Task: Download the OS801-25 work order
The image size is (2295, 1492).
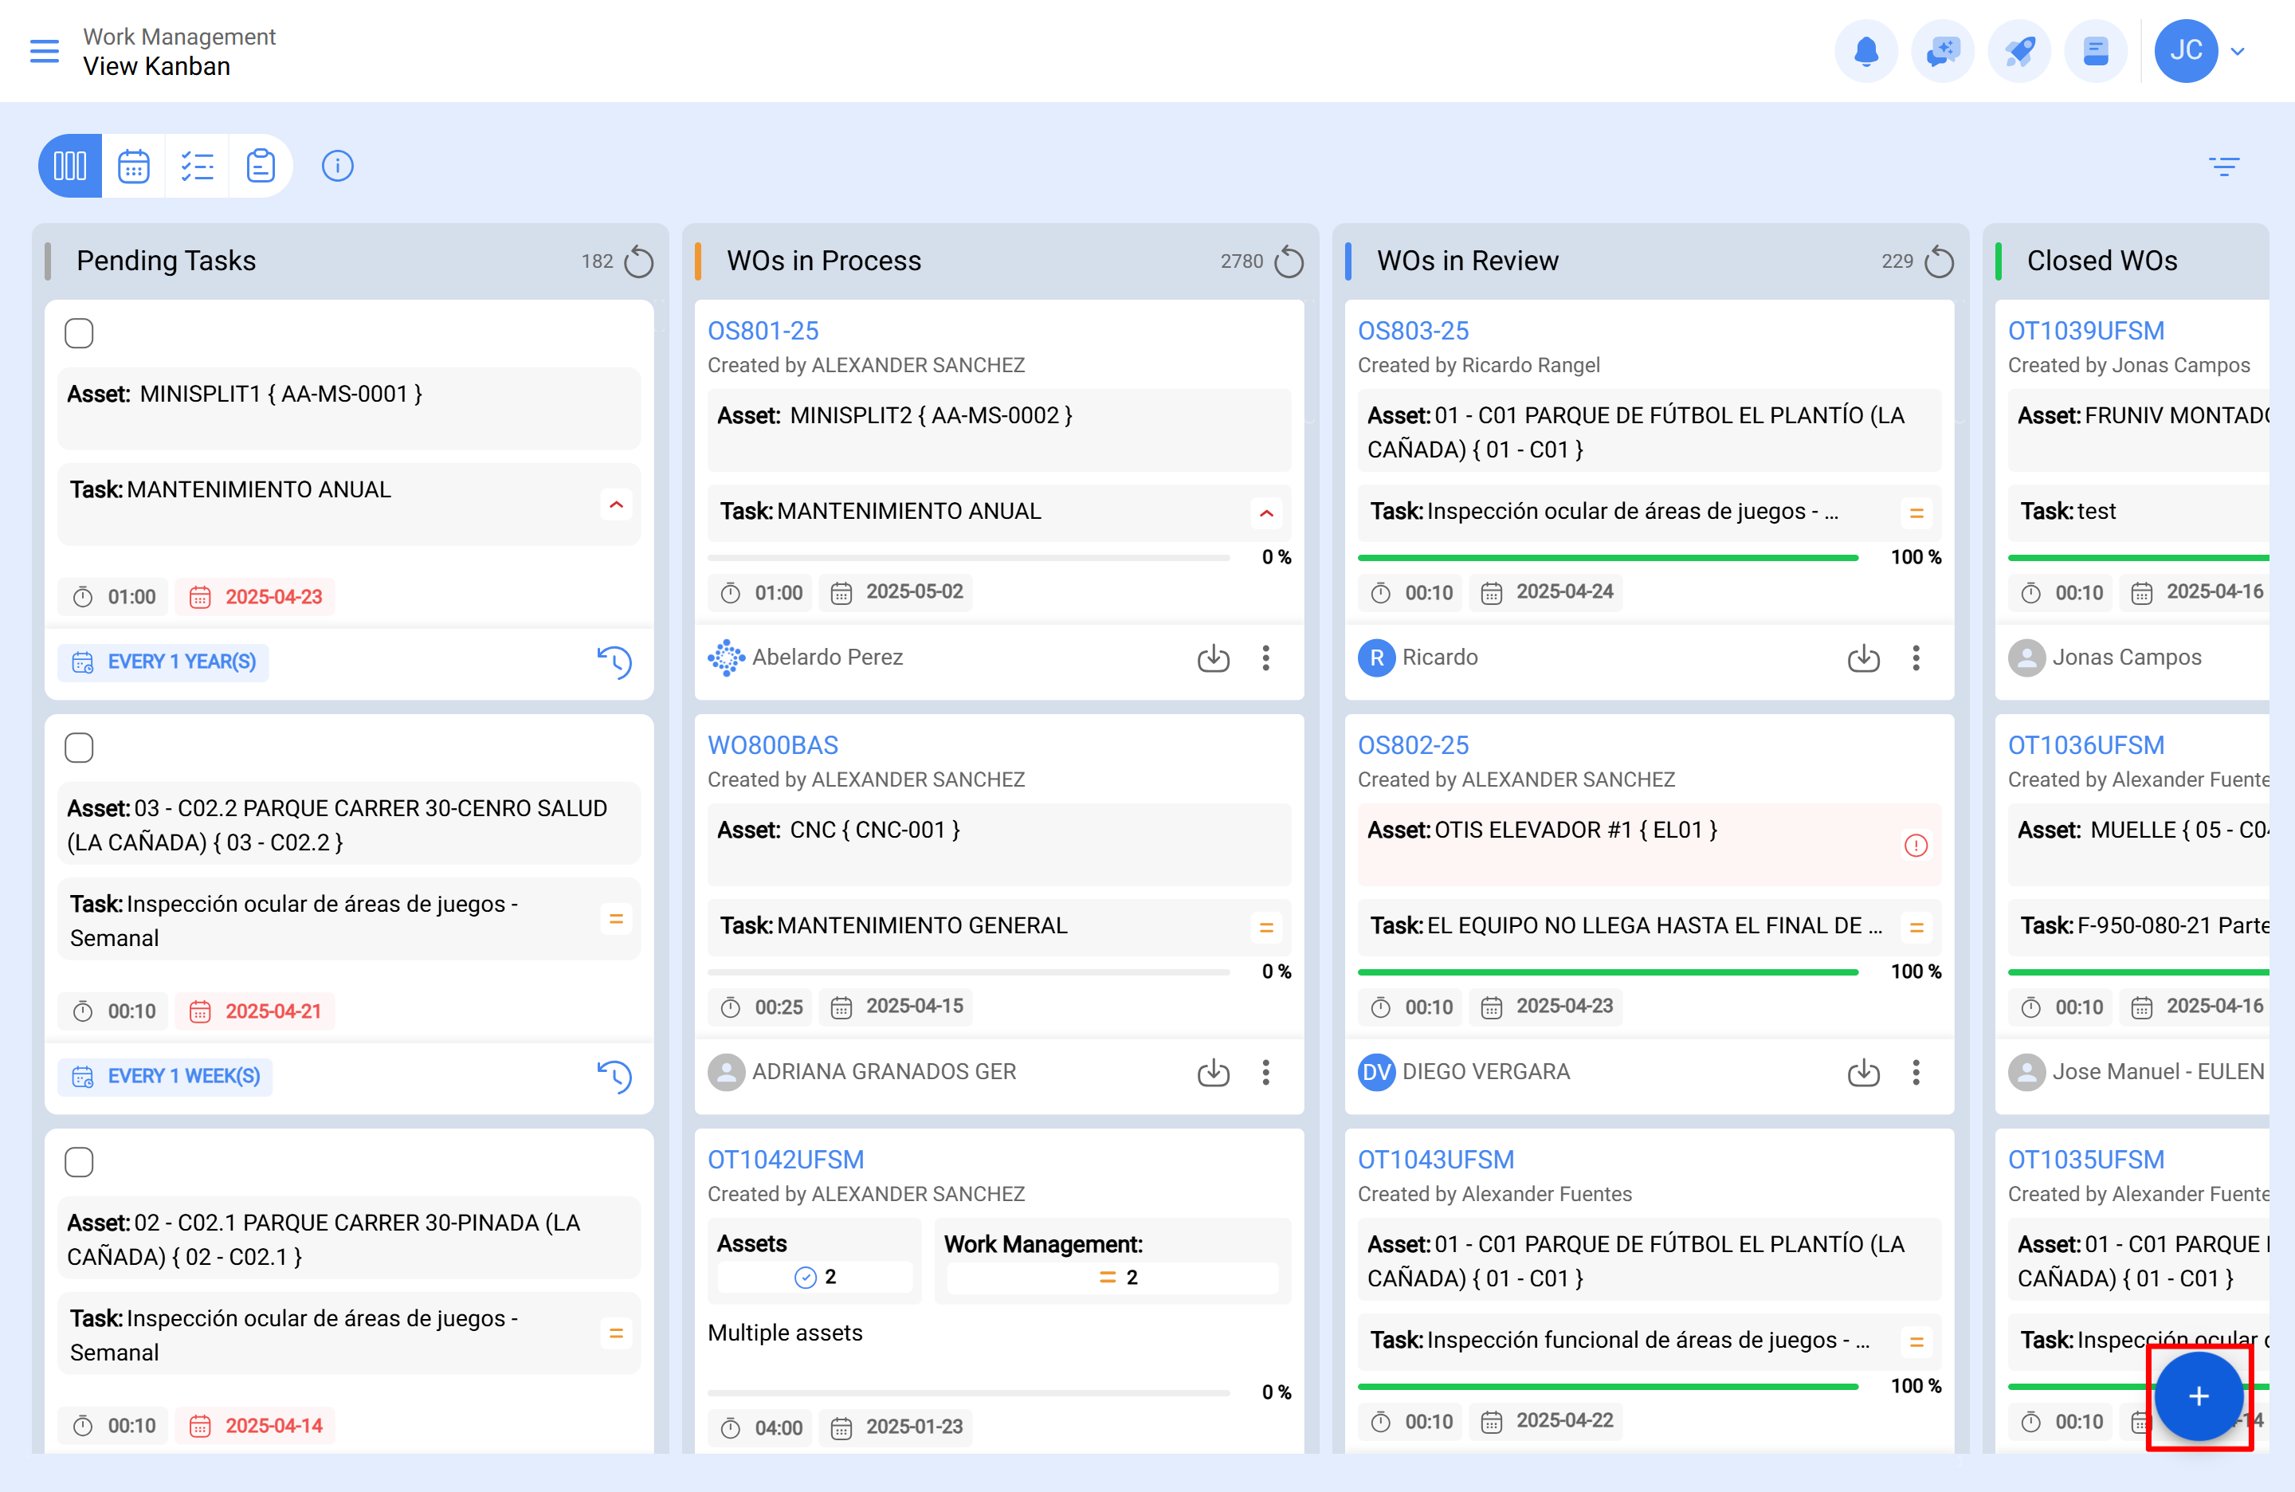Action: (1212, 658)
